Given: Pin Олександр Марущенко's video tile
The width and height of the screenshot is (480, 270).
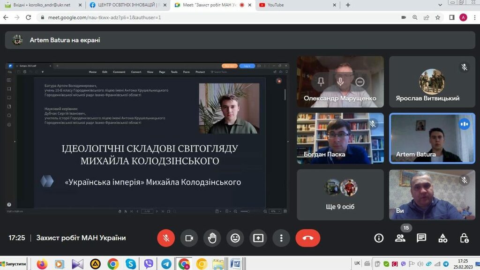Looking at the screenshot, I should click(x=321, y=82).
